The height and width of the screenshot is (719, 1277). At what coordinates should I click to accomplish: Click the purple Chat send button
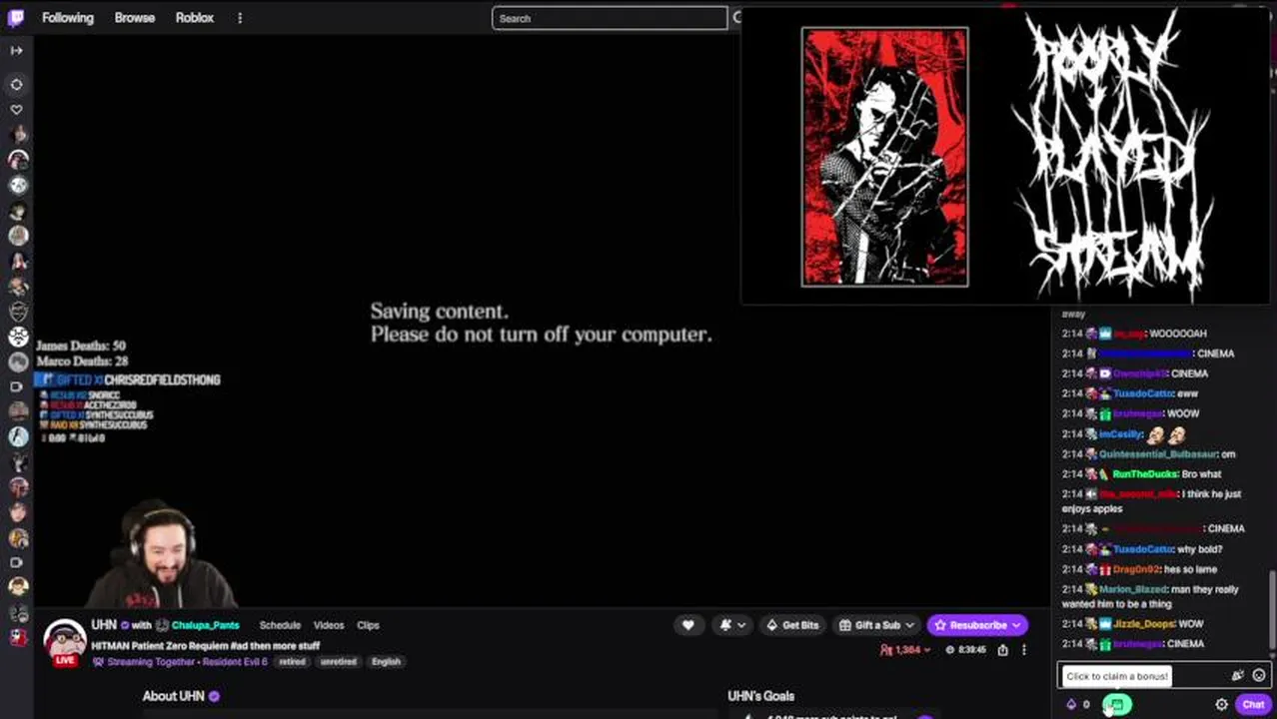click(x=1252, y=705)
